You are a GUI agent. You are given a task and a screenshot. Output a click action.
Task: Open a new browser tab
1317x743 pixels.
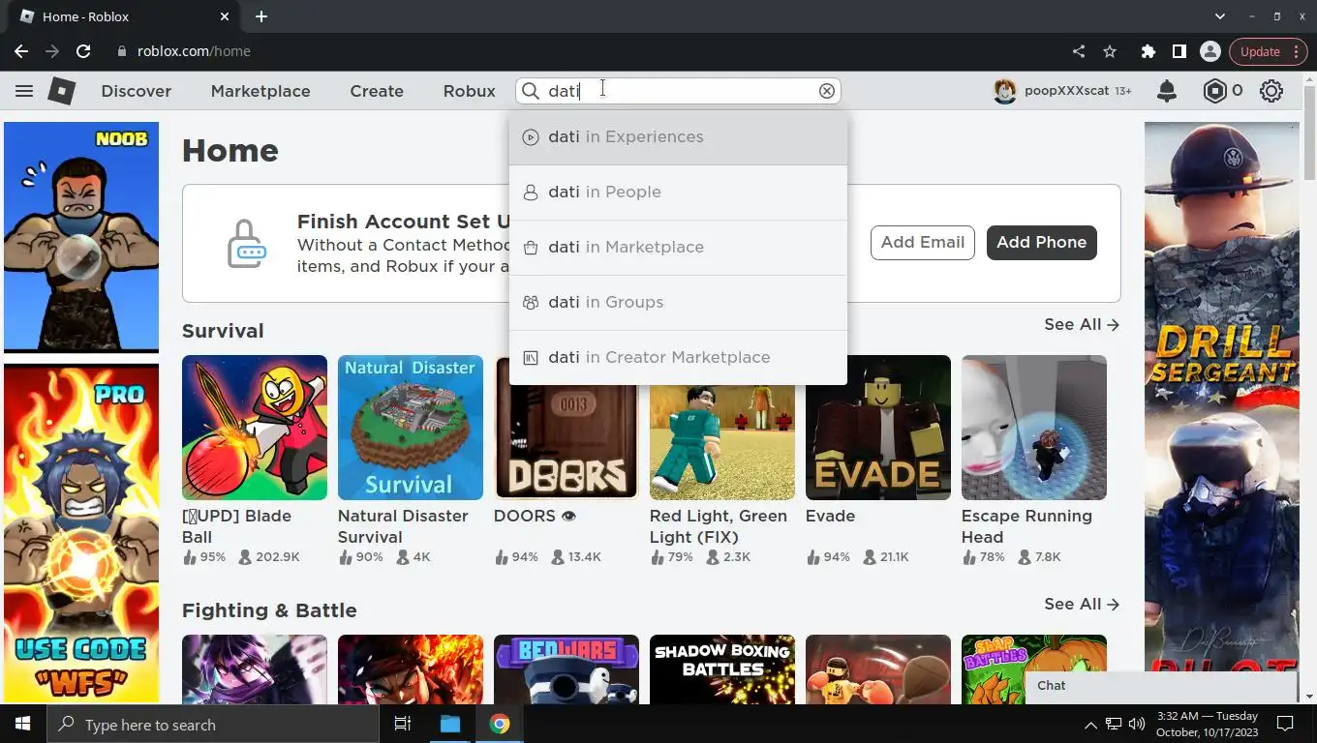click(x=261, y=16)
